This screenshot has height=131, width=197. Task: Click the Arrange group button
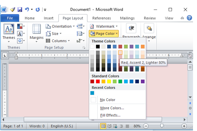tap(149, 33)
